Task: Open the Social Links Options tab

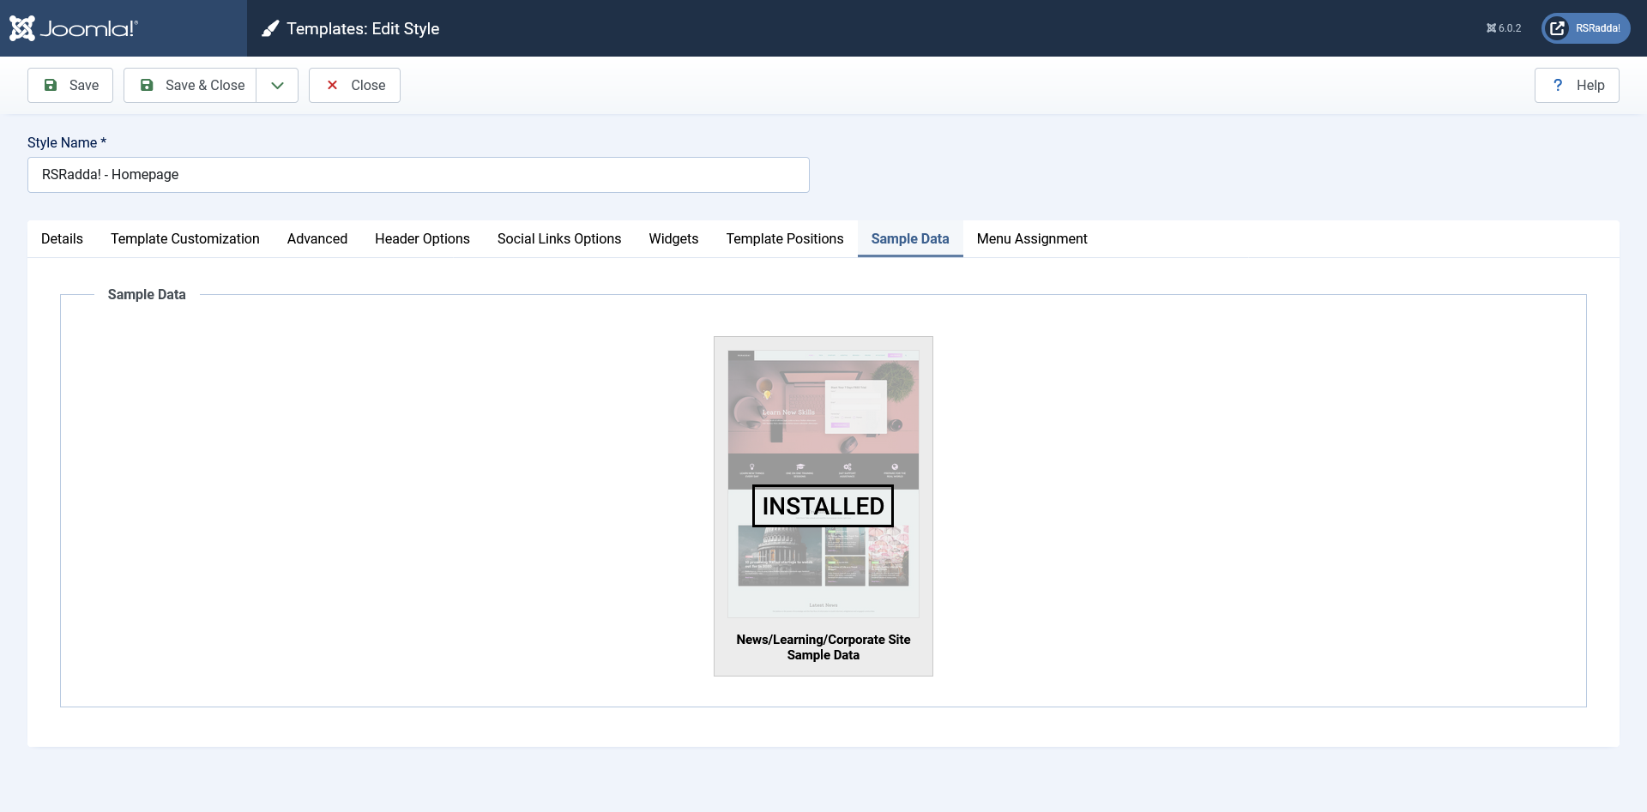Action: pyautogui.click(x=558, y=238)
